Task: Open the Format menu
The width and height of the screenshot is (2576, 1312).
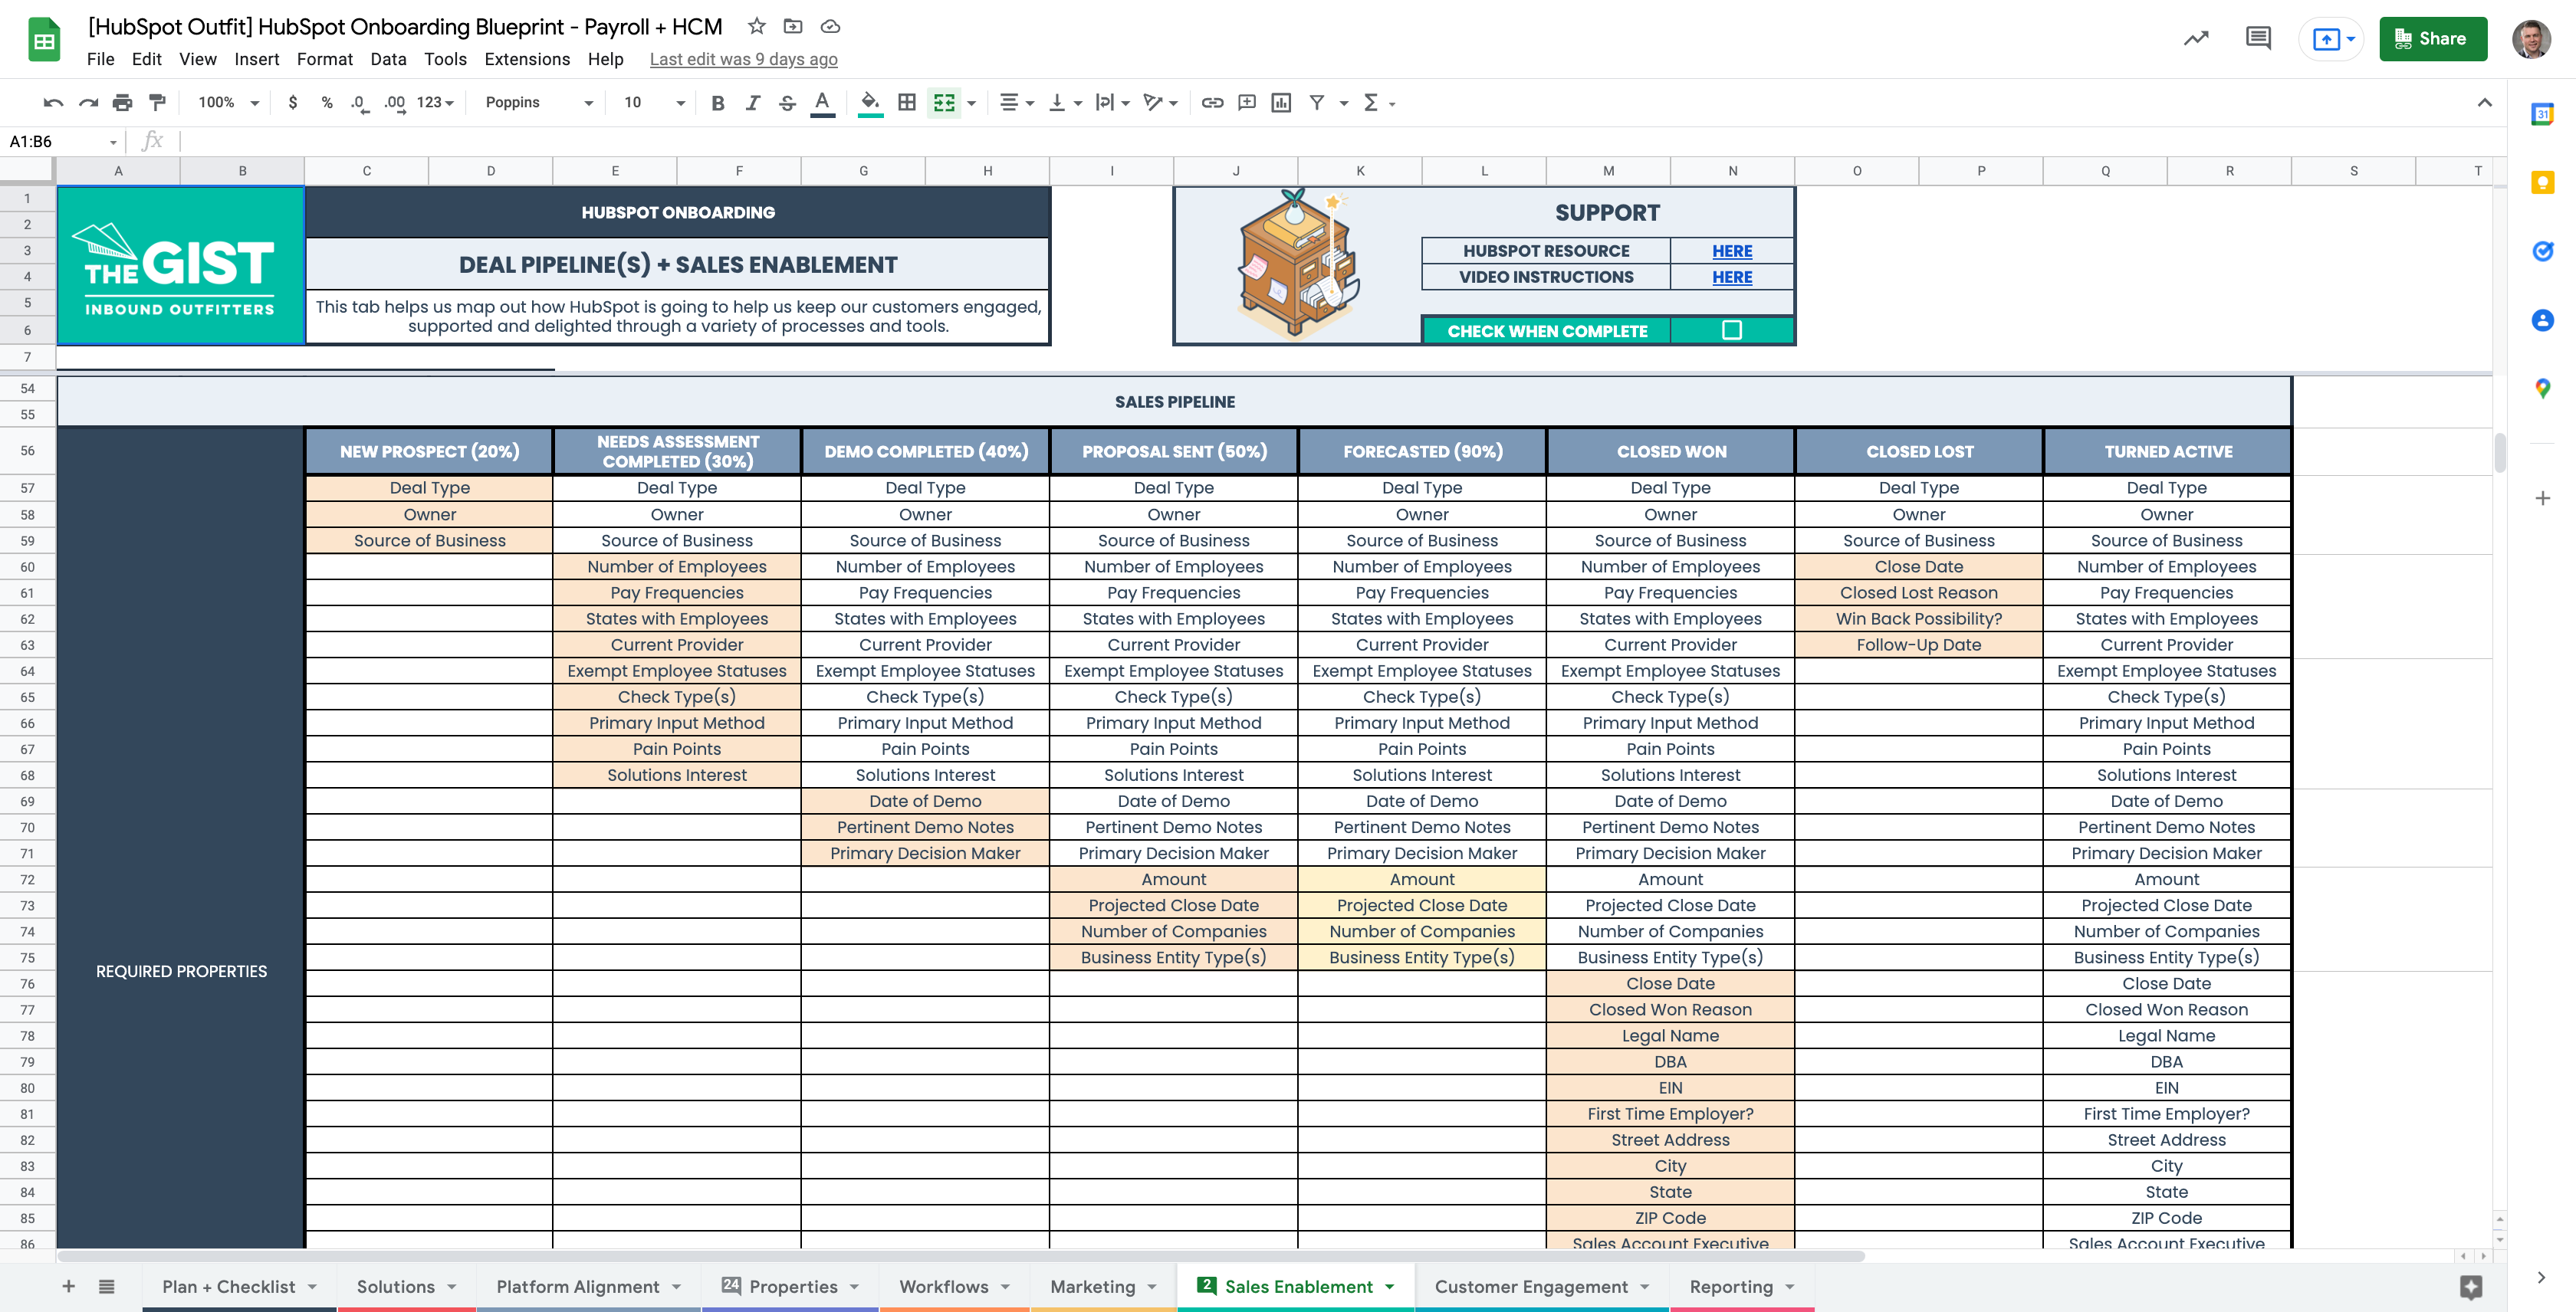Action: tap(324, 59)
